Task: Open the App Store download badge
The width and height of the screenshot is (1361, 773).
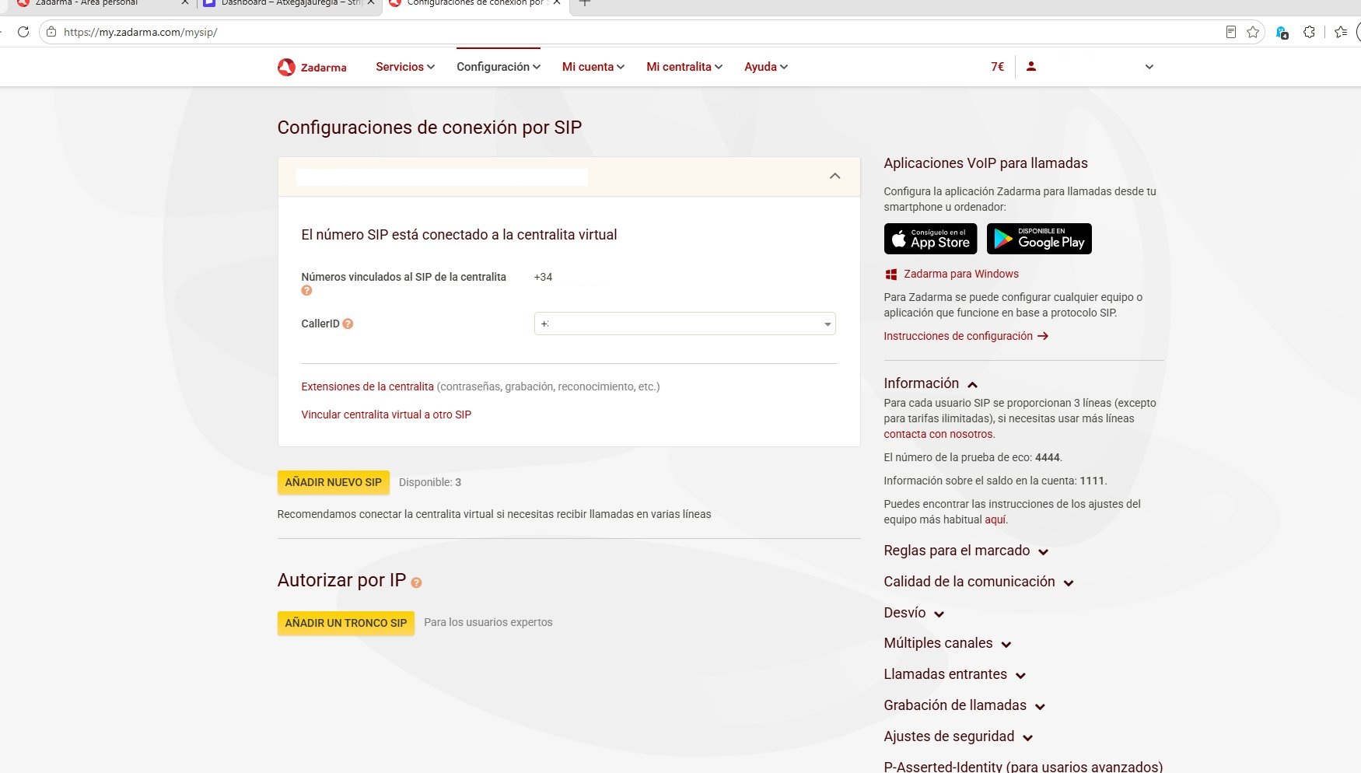Action: (x=930, y=239)
